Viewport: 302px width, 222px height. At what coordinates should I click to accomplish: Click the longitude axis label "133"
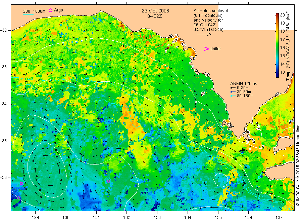[157, 218]
